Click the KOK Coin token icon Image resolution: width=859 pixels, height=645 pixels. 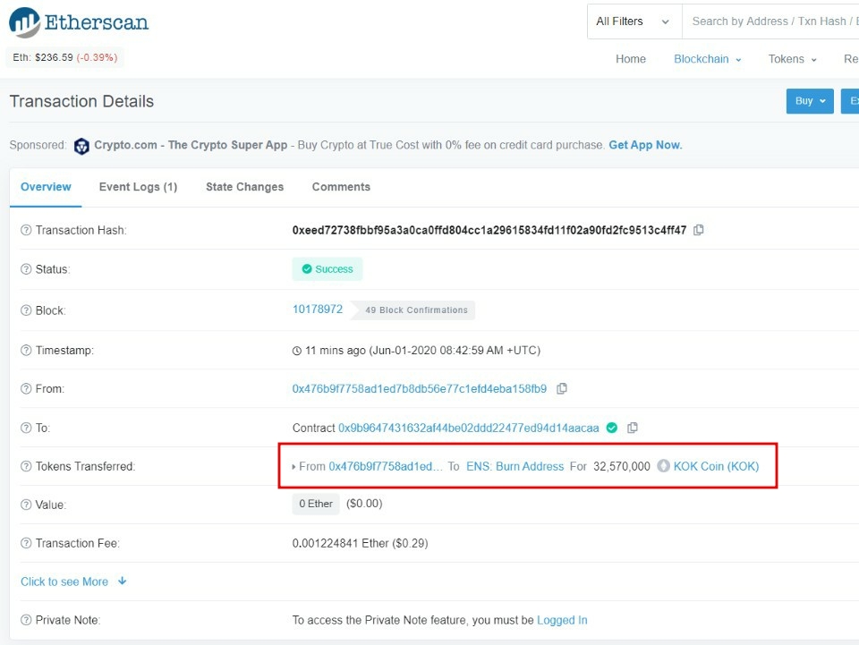663,466
